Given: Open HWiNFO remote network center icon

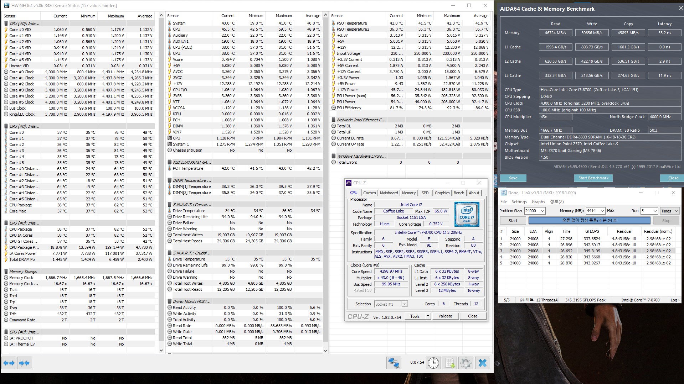Looking at the screenshot, I should pyautogui.click(x=394, y=363).
